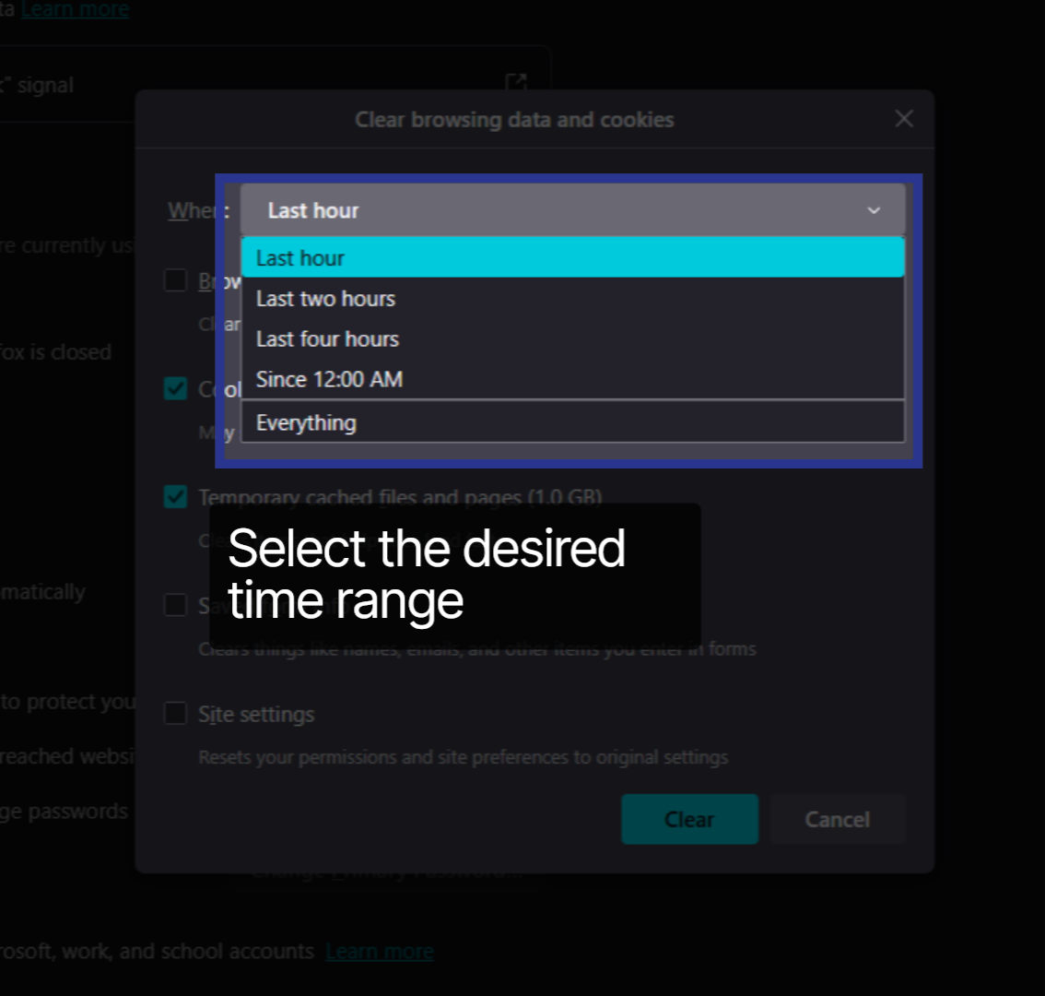Disable "Temporary cached files and pages (1.0 GB)"
The width and height of the screenshot is (1045, 996).
[175, 497]
